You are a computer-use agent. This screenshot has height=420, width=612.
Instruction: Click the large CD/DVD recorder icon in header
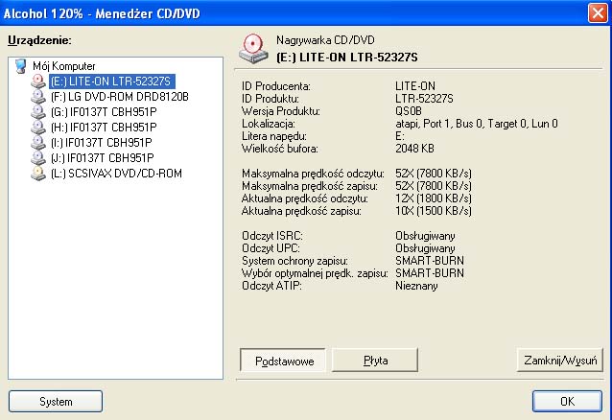click(253, 49)
